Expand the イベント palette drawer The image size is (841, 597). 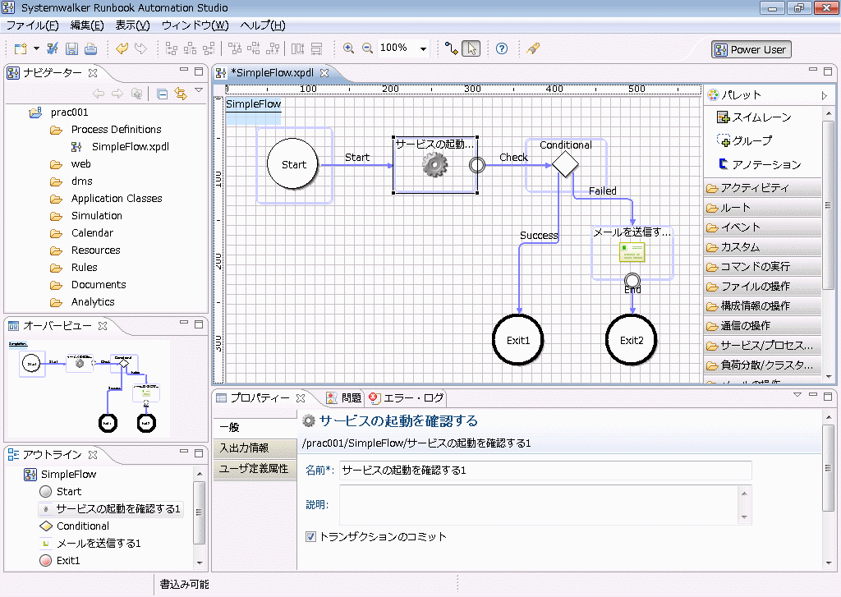click(762, 227)
